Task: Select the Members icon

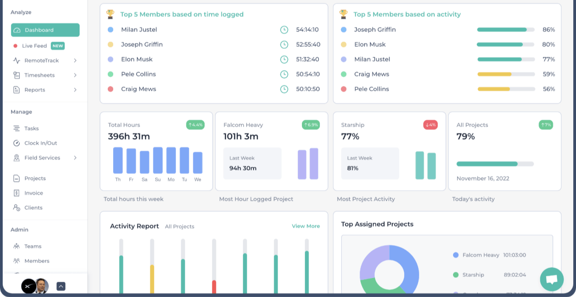Action: point(16,261)
